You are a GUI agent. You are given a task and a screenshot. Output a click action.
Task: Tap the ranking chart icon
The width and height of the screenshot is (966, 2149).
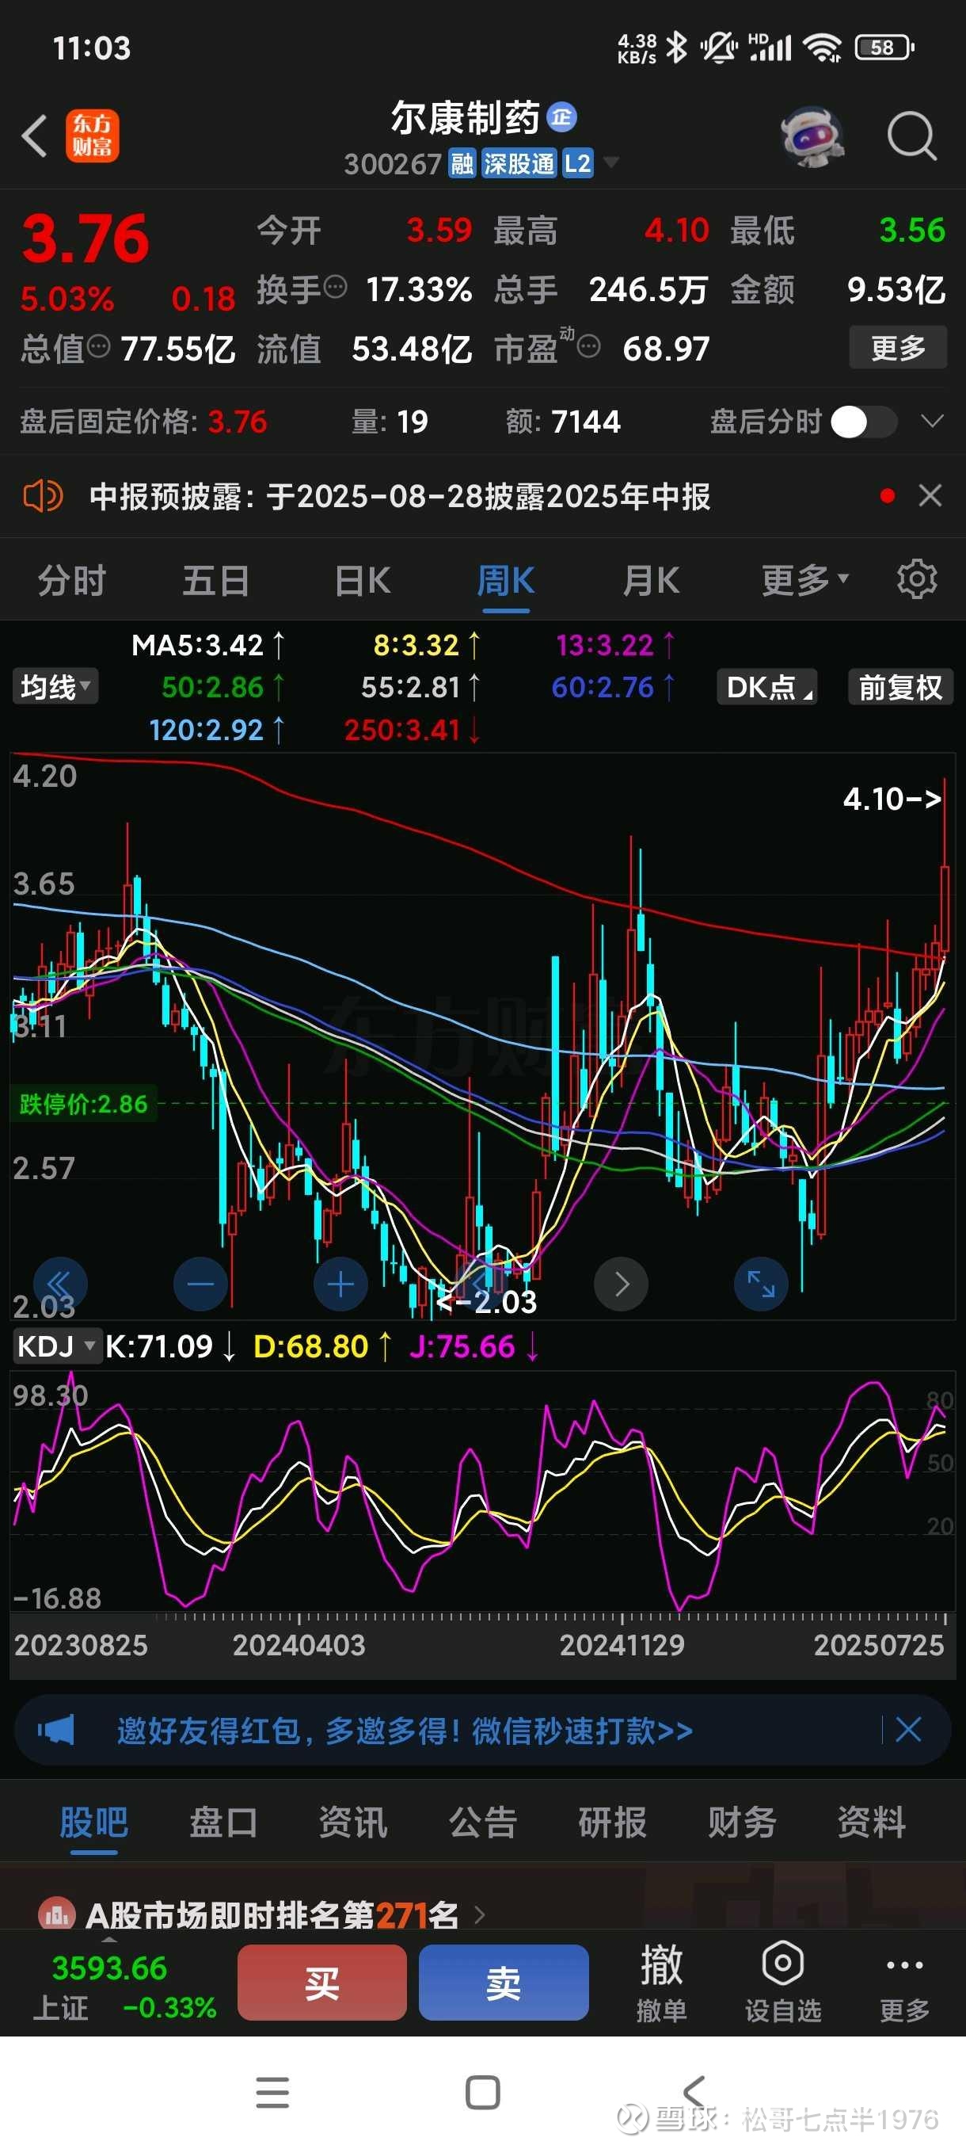coord(57,1914)
